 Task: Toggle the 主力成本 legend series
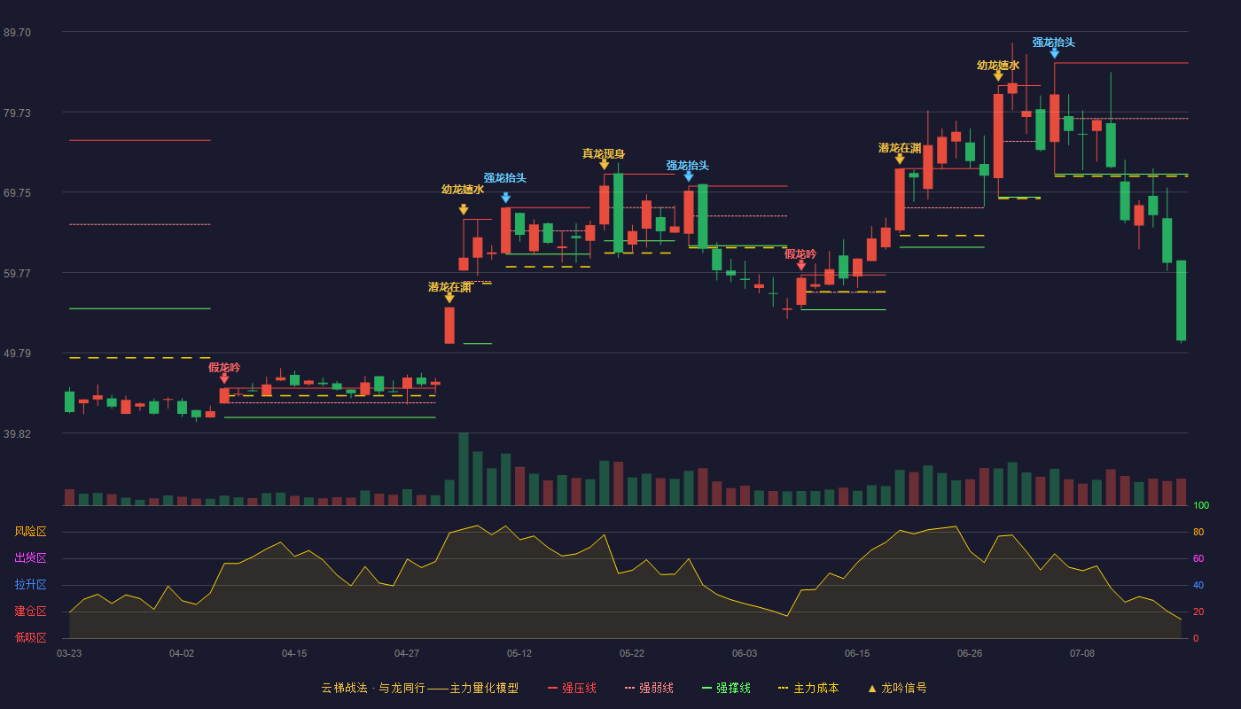[808, 688]
